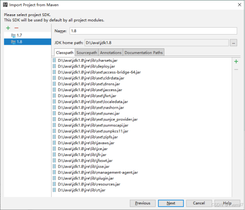Click jar icon beside charsets.jar
Image resolution: width=245 pixels, height=210 pixels.
coord(54,60)
